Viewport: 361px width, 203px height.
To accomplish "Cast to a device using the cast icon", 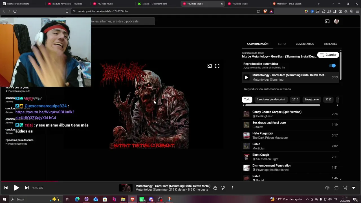I will 327,21.
